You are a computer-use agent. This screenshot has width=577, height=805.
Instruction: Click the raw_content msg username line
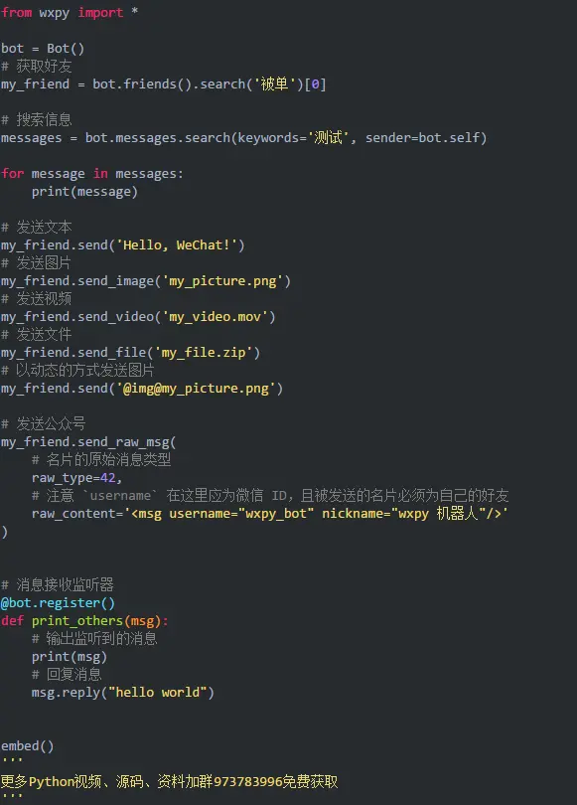270,514
